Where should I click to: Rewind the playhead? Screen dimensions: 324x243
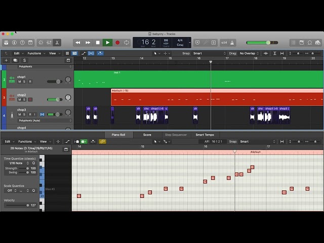click(x=78, y=43)
